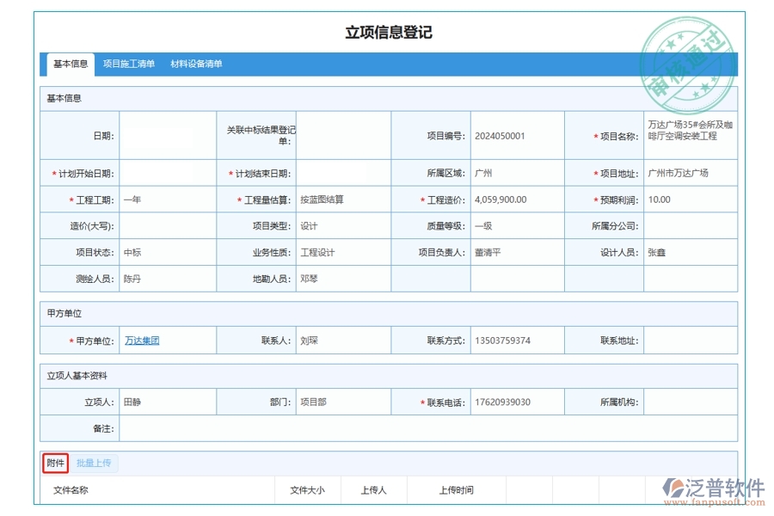
Task: Click the 计划开始日期 start date field
Action: pyautogui.click(x=168, y=172)
